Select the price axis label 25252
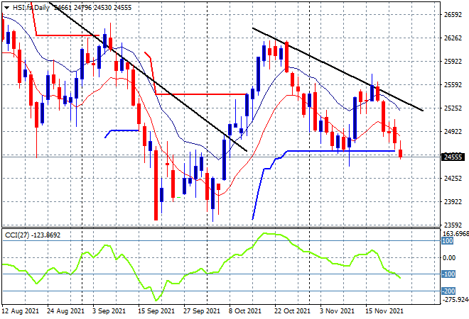Viewport: 469px width, 319px height. (453, 108)
